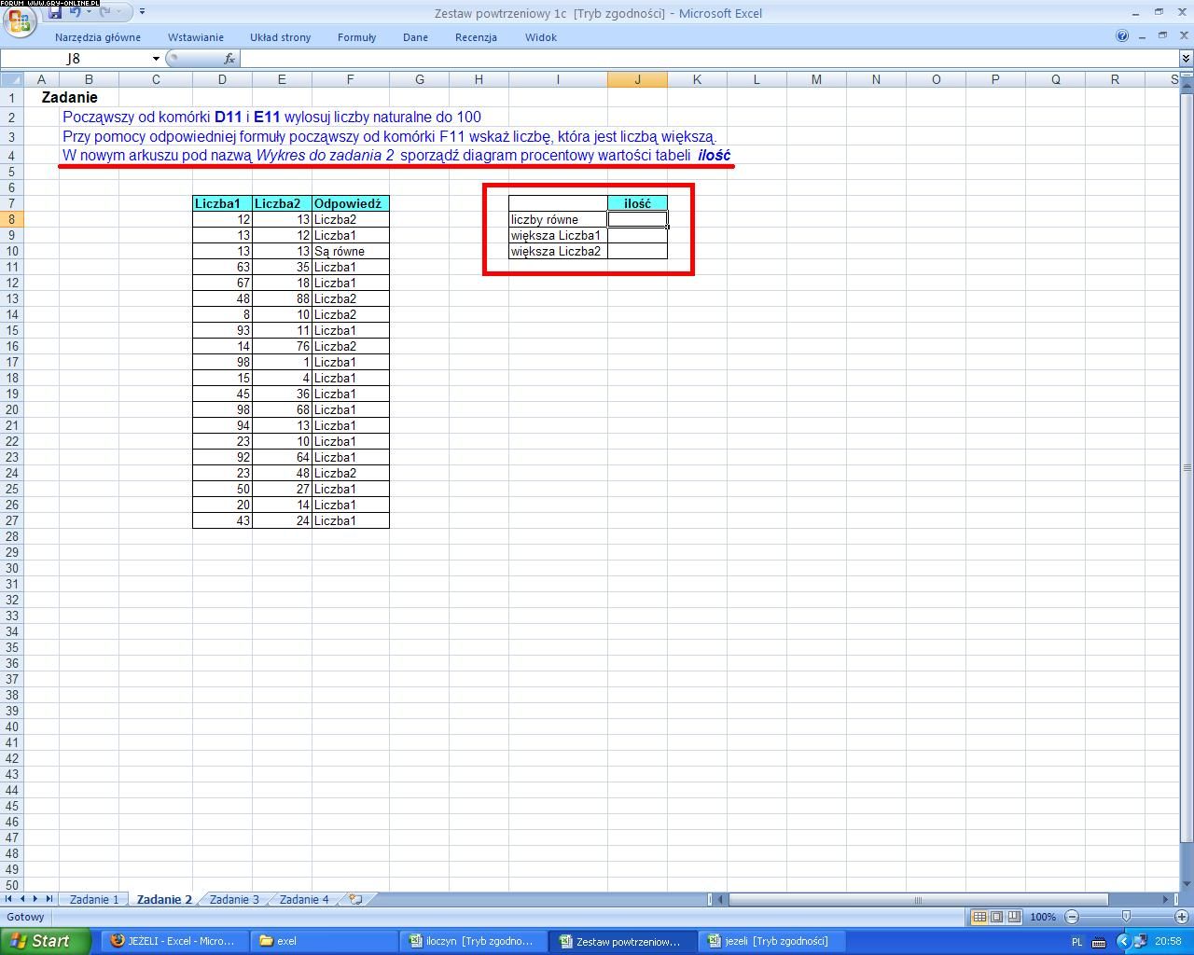The image size is (1194, 955).
Task: Click the Redo arrow icon
Action: click(105, 12)
